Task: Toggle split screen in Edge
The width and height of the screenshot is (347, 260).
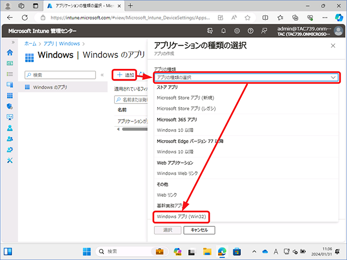Action: (x=265, y=17)
